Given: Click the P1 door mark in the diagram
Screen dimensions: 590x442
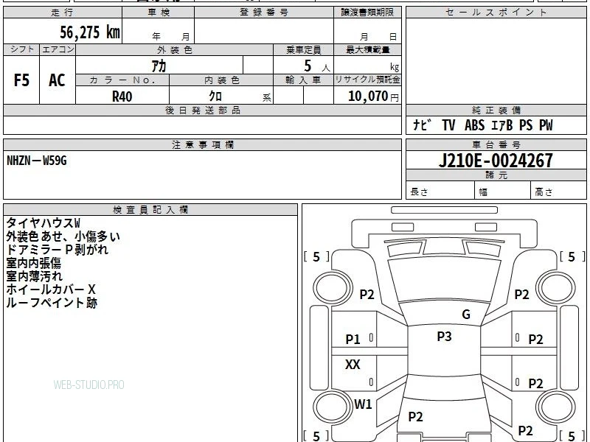Looking at the screenshot, I should pos(353,340).
